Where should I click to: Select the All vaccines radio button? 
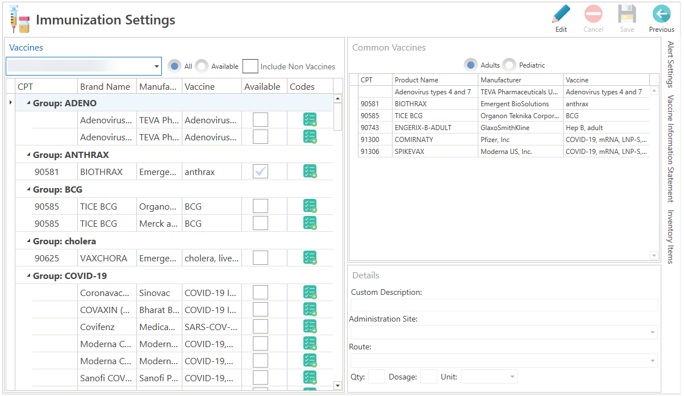[x=174, y=66]
